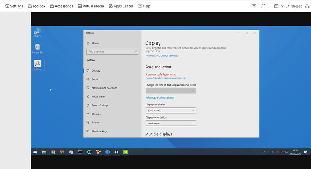The height and width of the screenshot is (169, 311).
Task: Open Advanced scaling settings link
Action: 160,98
